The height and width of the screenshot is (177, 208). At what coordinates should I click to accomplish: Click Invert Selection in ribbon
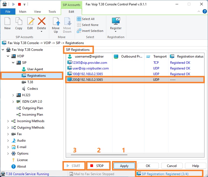tap(90, 31)
